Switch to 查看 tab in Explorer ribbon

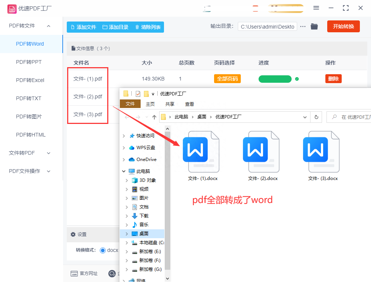pos(190,104)
